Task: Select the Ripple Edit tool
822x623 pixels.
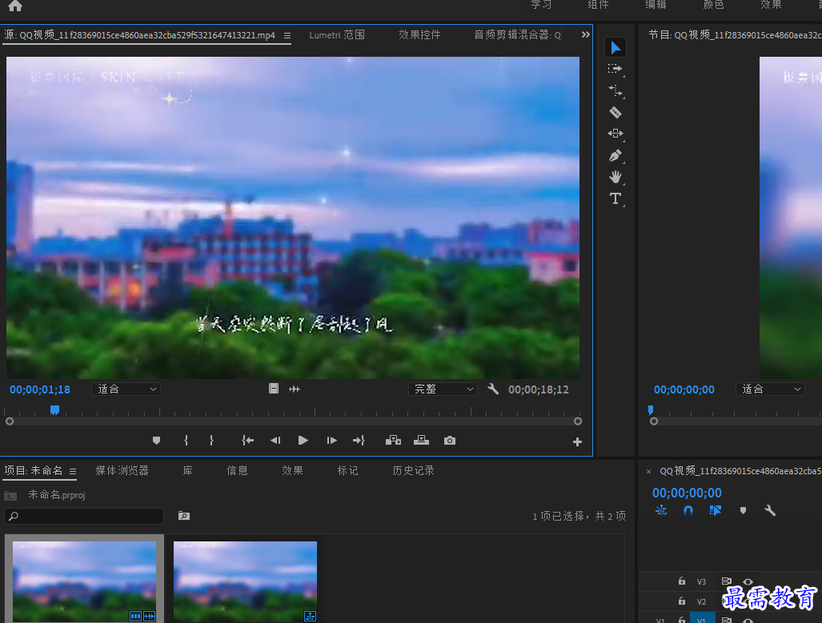Action: (x=615, y=90)
